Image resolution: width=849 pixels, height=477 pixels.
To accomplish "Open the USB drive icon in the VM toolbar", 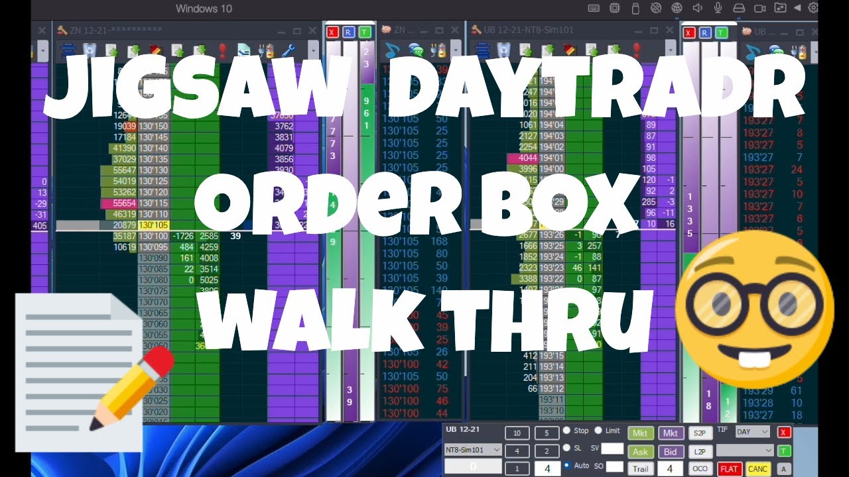I will pyautogui.click(x=635, y=8).
